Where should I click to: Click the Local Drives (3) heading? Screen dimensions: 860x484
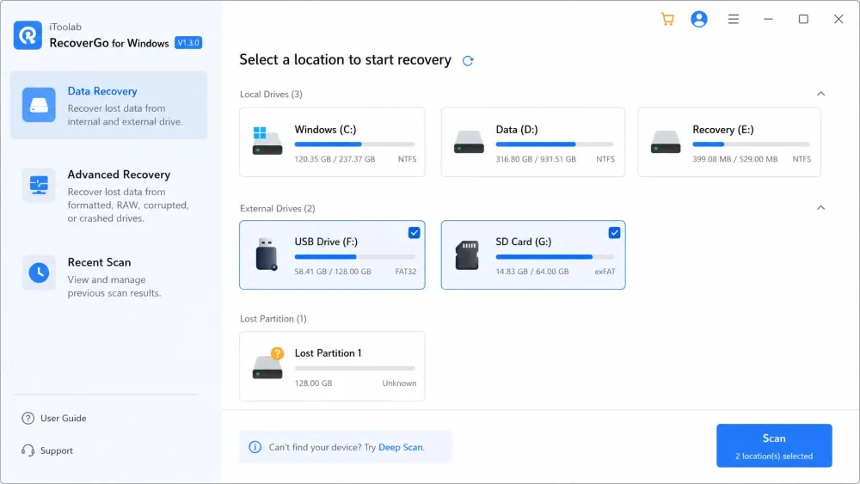click(x=271, y=95)
